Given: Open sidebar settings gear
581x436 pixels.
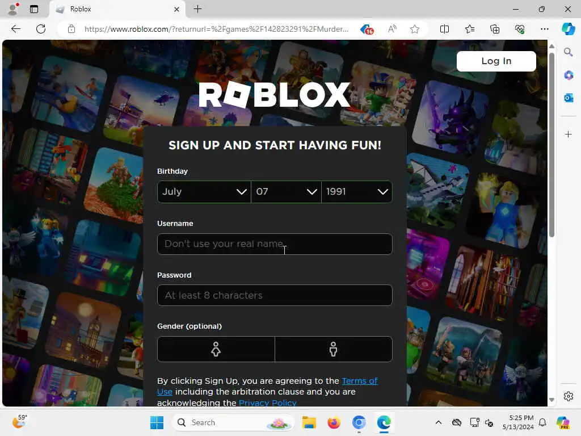Looking at the screenshot, I should tap(569, 396).
